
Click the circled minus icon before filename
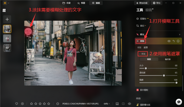click(58, 104)
